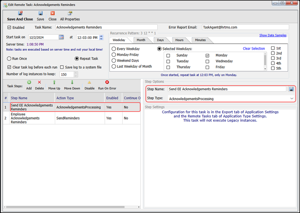Image resolution: width=300 pixels, height=213 pixels.
Task: Select the Run Once radio option
Action: click(x=9, y=58)
